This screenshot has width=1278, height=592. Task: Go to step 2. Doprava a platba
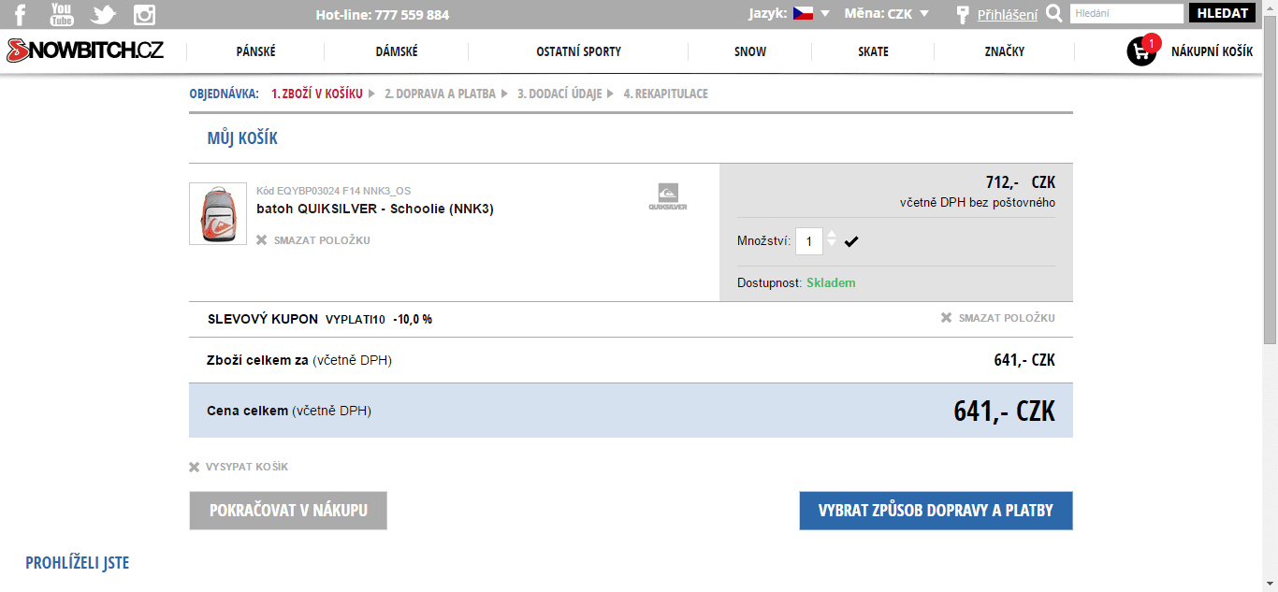pos(440,94)
